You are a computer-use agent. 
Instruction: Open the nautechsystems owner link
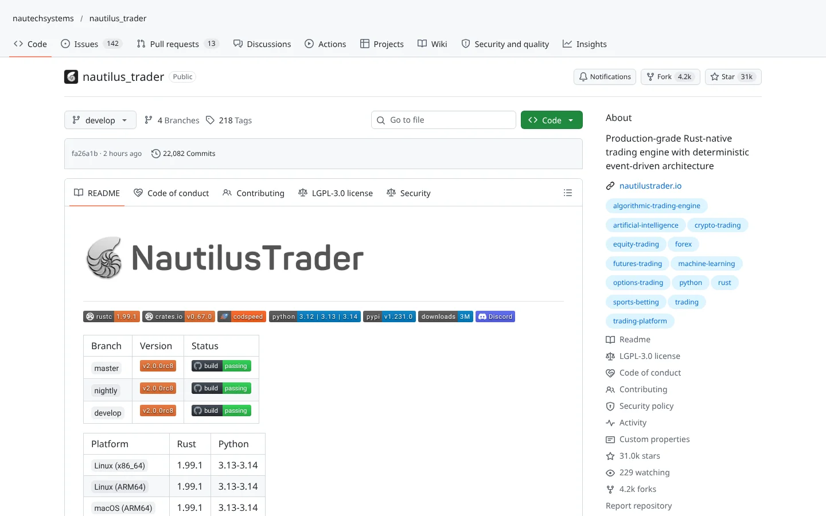(x=43, y=18)
